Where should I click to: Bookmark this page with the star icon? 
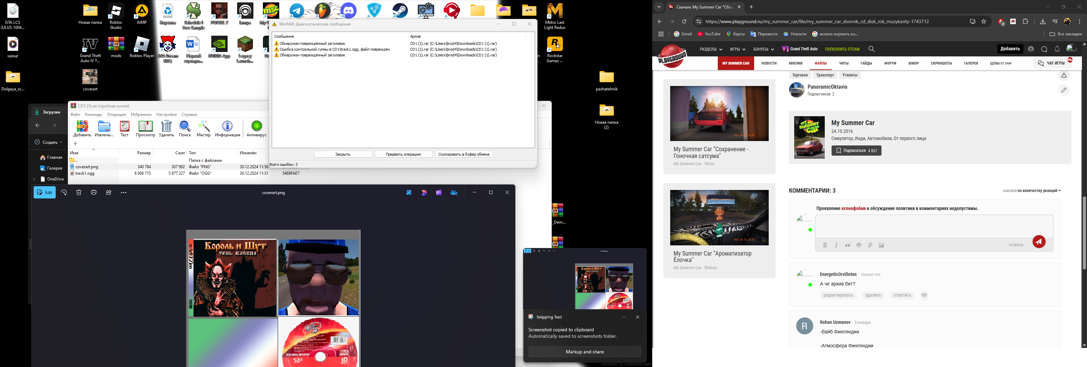pyautogui.click(x=984, y=21)
